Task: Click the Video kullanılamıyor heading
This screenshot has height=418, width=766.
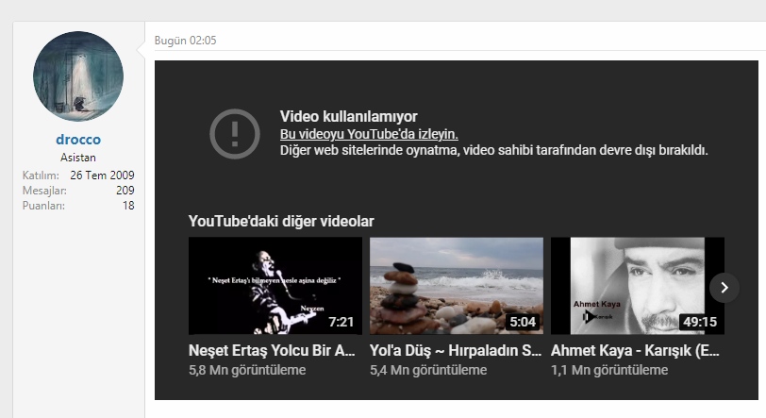Action: click(x=348, y=116)
